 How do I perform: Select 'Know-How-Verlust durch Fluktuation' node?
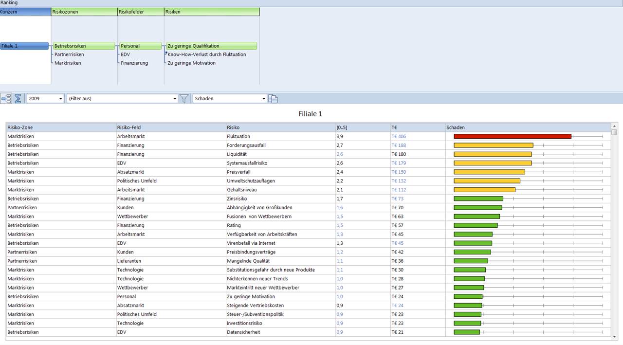[x=206, y=54]
